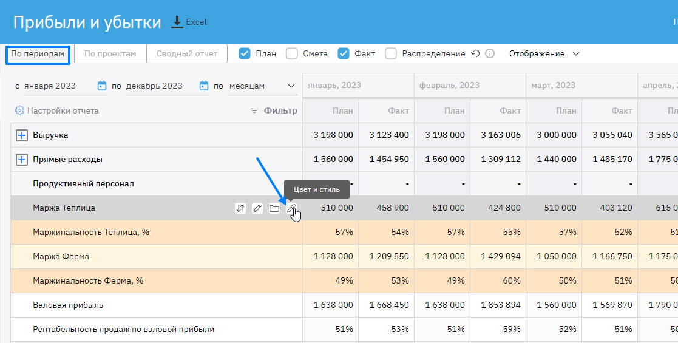This screenshot has width=678, height=343.
Task: Open calendar for the start date января 2023
Action: point(101,86)
